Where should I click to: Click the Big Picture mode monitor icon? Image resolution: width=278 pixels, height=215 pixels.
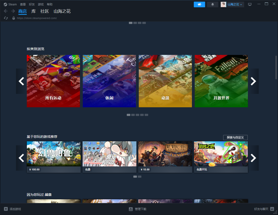point(250,4)
